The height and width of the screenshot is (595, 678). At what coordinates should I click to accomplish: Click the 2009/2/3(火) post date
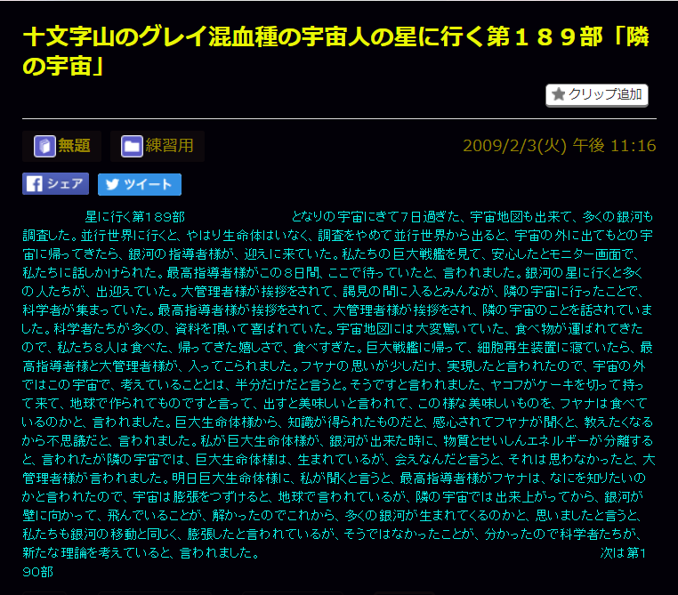click(x=515, y=146)
